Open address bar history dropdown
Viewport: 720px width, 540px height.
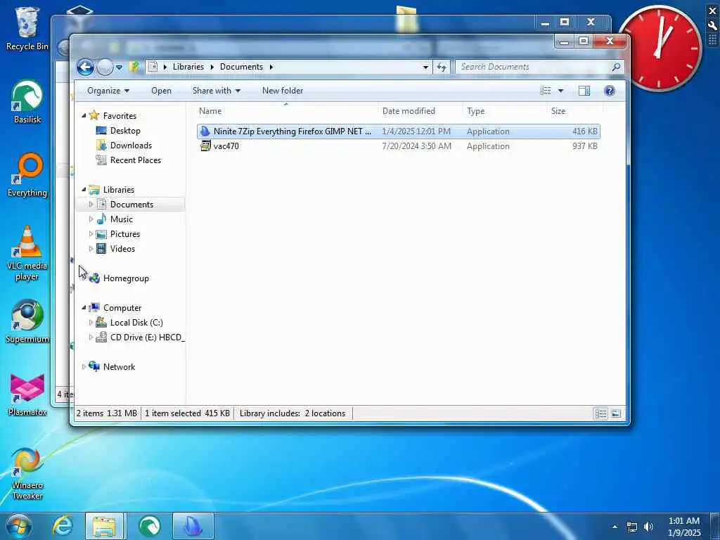click(425, 67)
